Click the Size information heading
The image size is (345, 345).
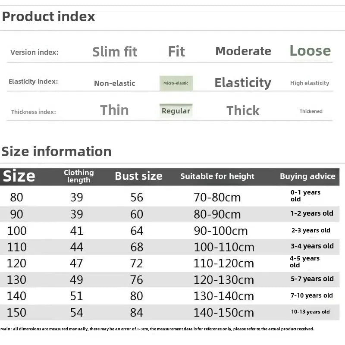(x=56, y=151)
